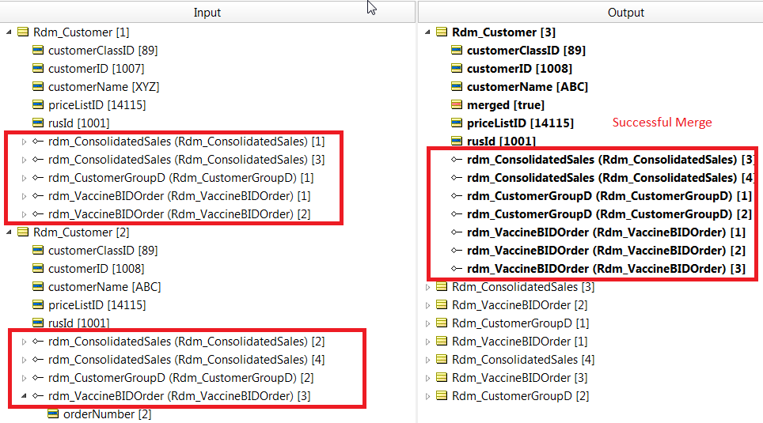Expand Input rdm_VaccineBIDOrder [2] reference

click(24, 214)
